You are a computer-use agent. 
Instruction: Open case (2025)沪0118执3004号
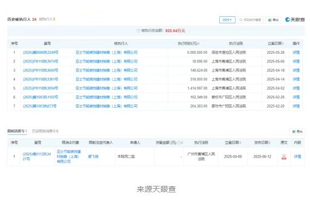pos(41,88)
